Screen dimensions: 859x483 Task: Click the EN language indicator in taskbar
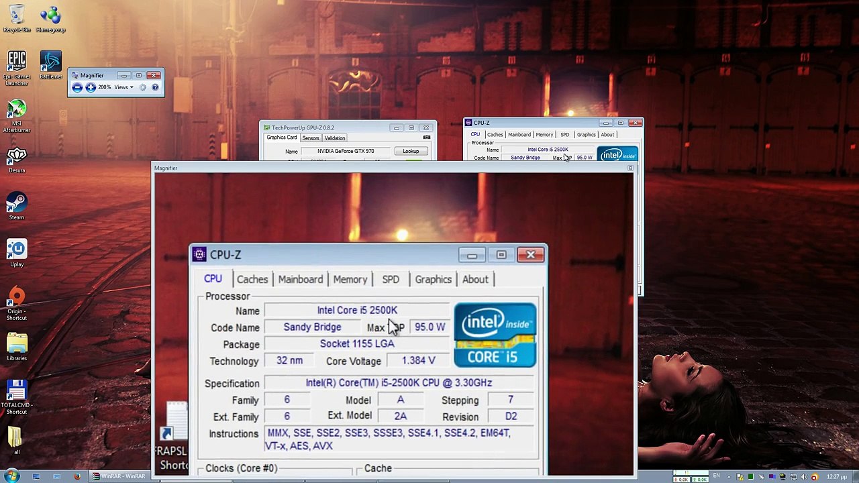point(717,477)
